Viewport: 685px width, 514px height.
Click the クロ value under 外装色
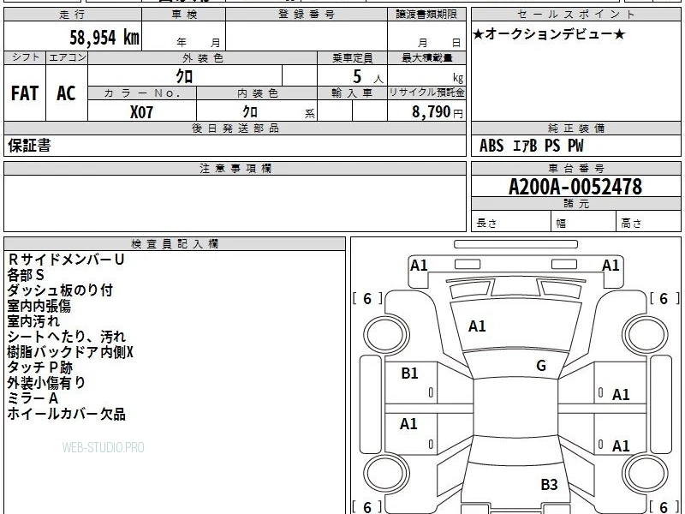point(184,76)
